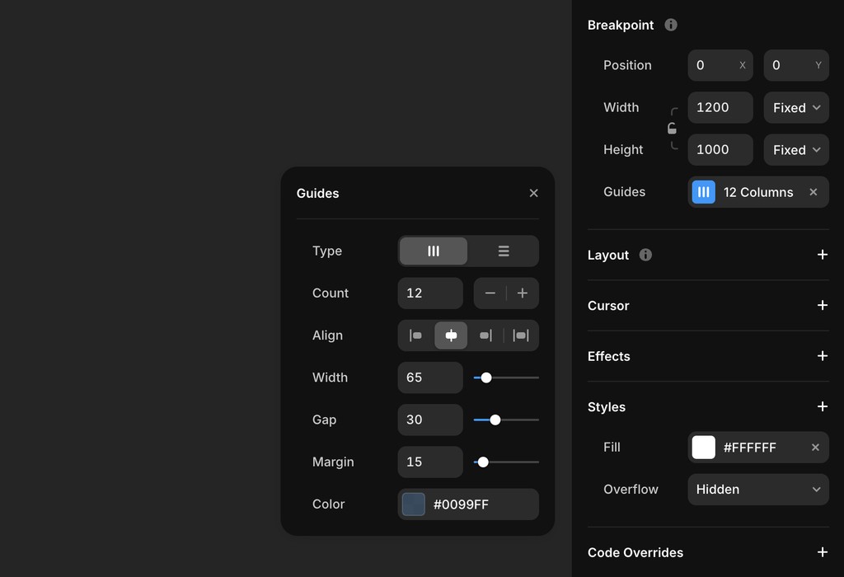Open Breakpoint info icon

[671, 25]
